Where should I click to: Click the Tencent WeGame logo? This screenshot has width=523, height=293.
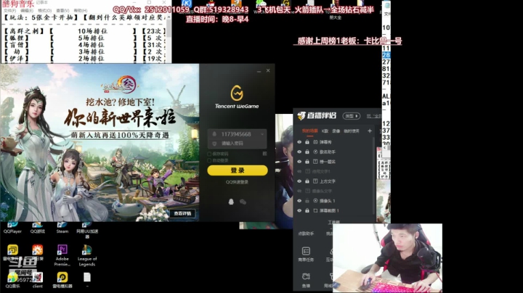tap(237, 97)
